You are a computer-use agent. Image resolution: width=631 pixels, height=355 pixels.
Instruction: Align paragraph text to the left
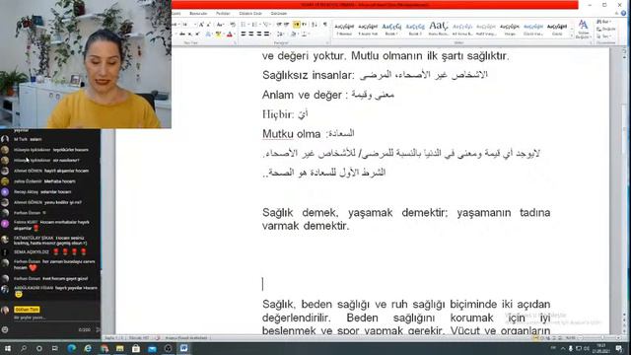pyautogui.click(x=244, y=34)
